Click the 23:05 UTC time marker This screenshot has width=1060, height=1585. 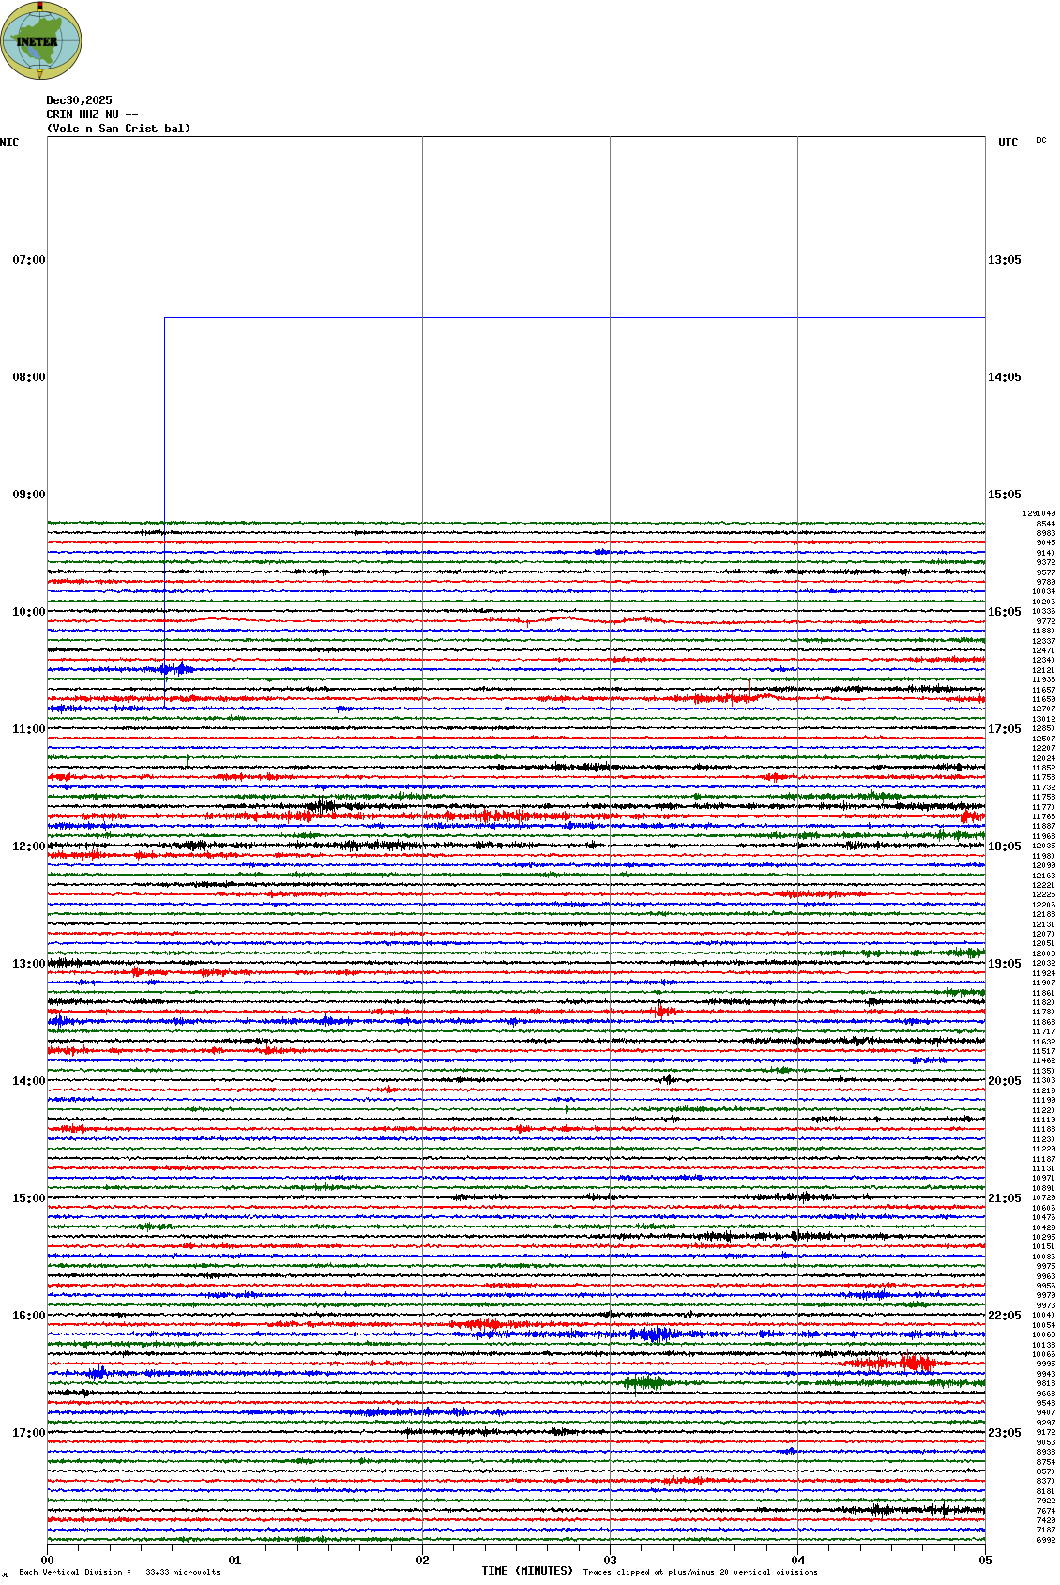tap(1005, 1433)
